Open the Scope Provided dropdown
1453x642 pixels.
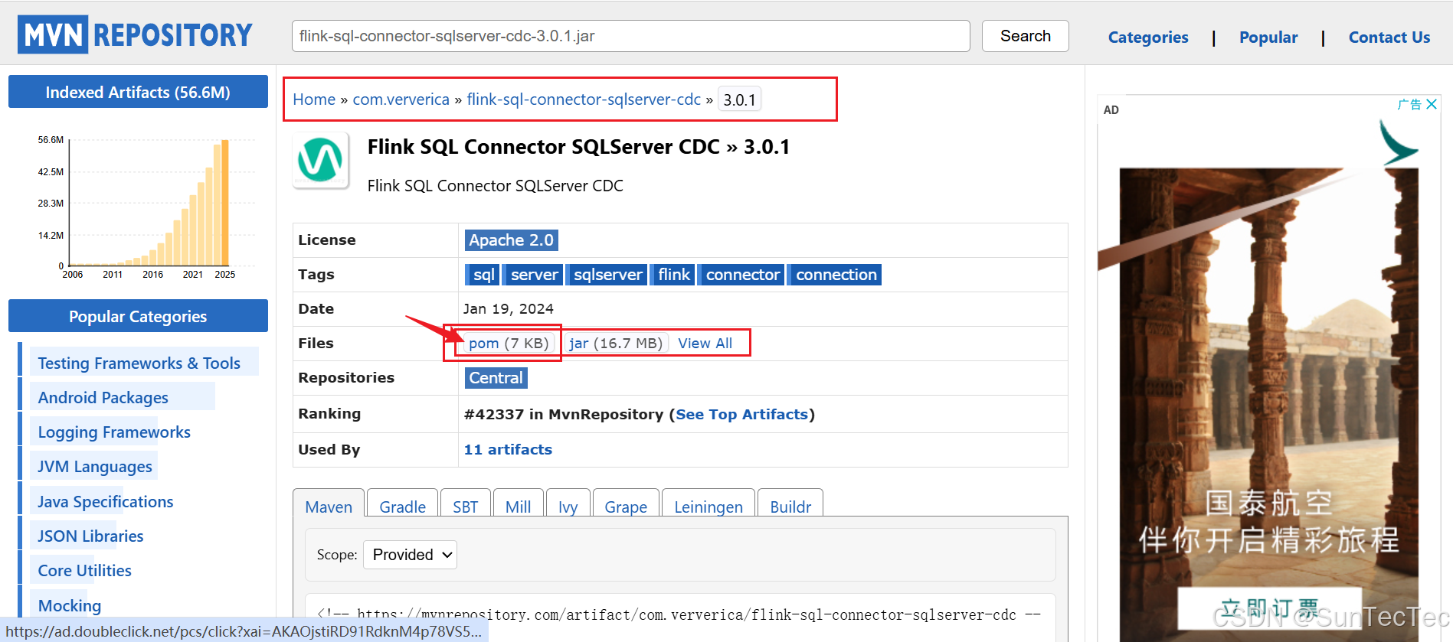pyautogui.click(x=410, y=555)
